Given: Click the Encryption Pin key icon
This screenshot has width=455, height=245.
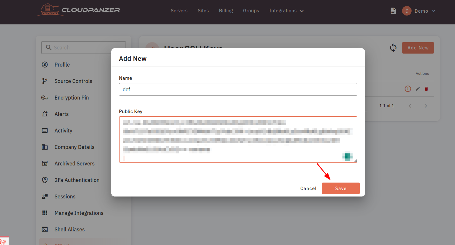Looking at the screenshot, I should coord(45,98).
